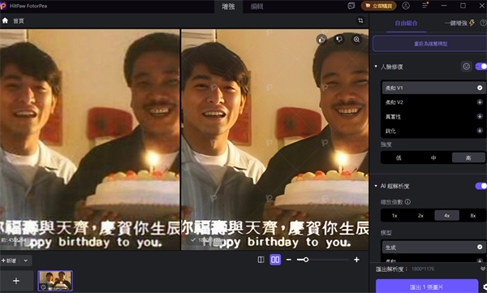This screenshot has width=487, height=293.
Task: Click the face detection smiley icon
Action: click(x=466, y=67)
